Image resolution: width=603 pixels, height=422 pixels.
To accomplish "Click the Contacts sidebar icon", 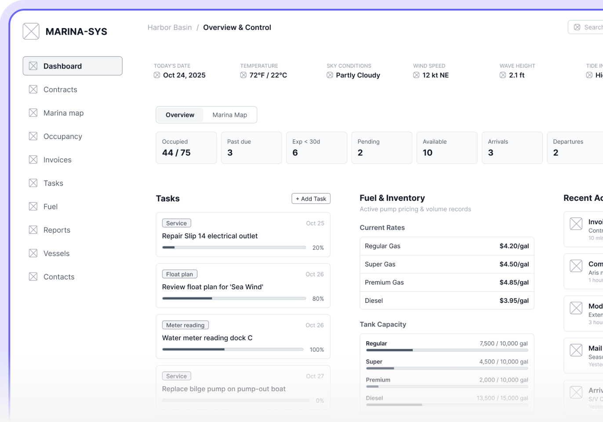I will pyautogui.click(x=33, y=277).
